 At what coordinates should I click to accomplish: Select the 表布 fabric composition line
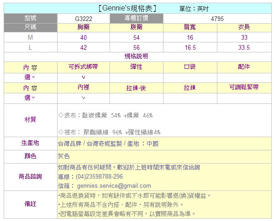[x=105, y=115]
